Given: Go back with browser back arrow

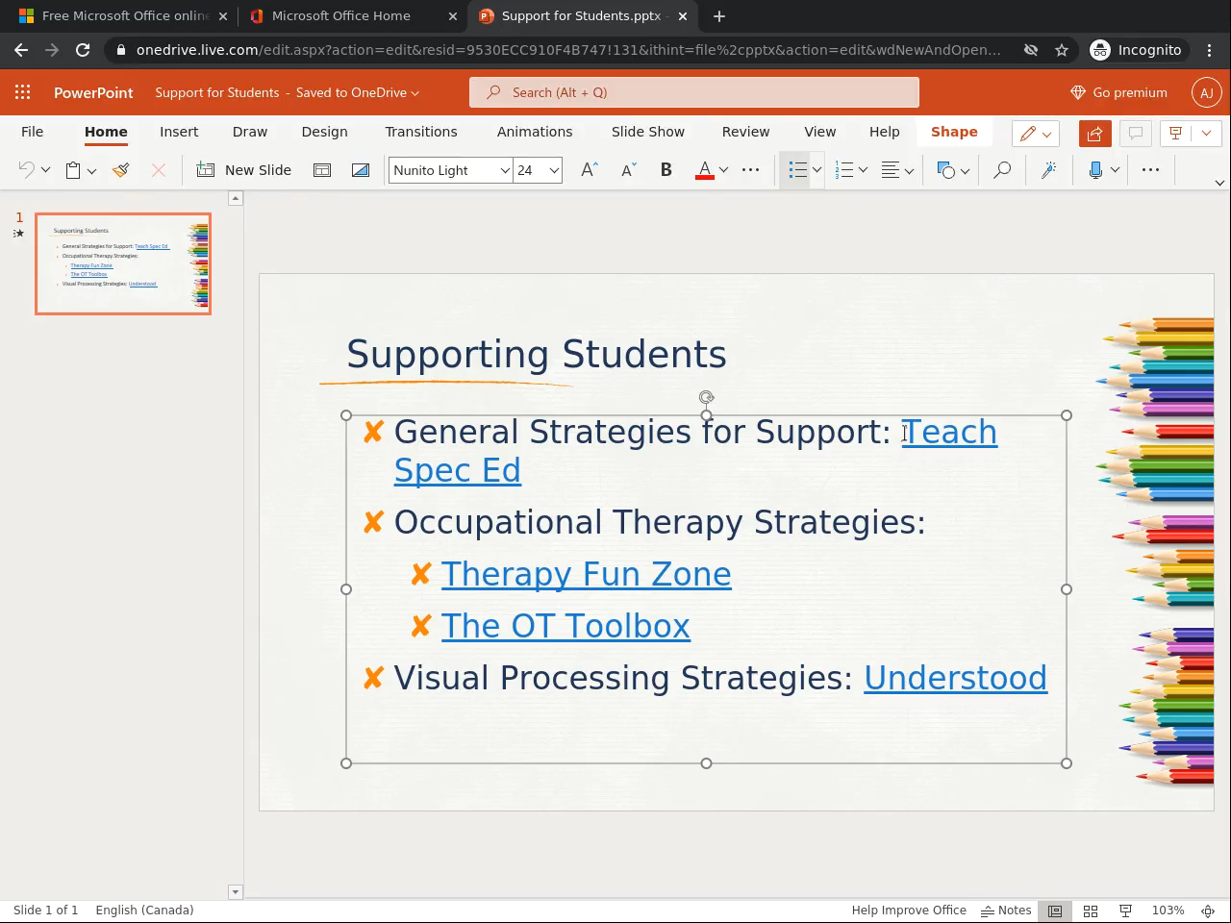Looking at the screenshot, I should 21,50.
